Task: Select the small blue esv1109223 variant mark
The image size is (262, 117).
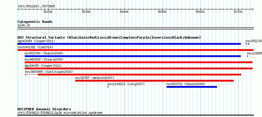Action: tap(108, 87)
